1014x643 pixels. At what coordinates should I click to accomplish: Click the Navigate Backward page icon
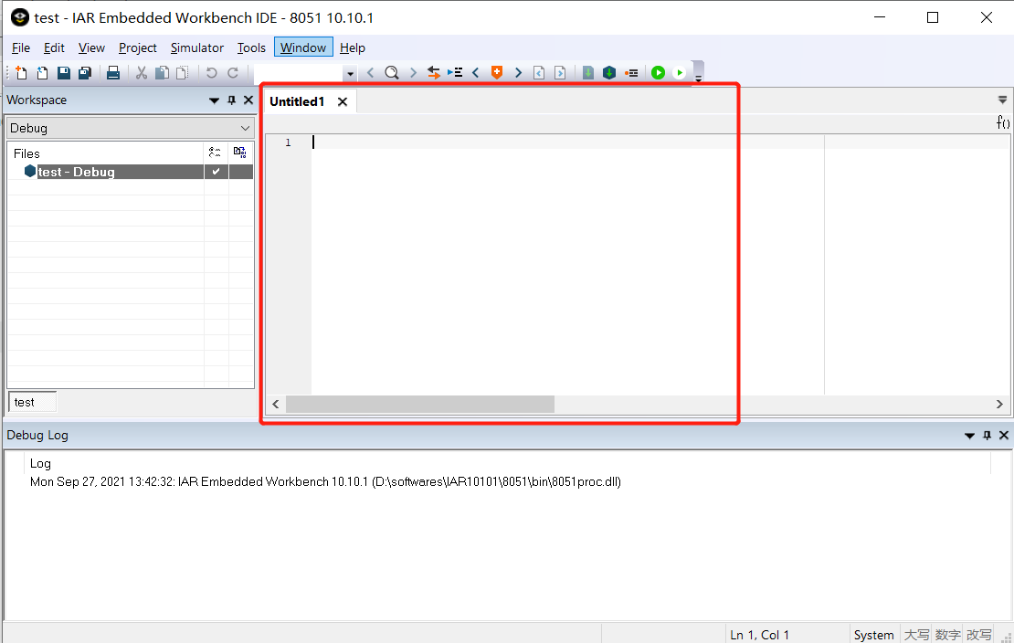539,72
